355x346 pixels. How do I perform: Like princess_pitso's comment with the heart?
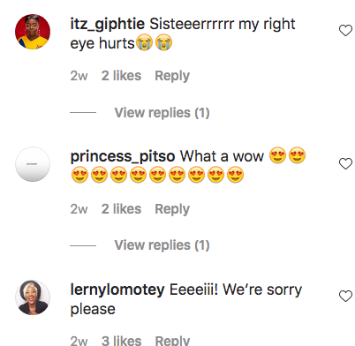point(345,163)
